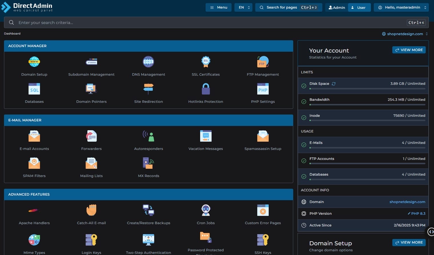The height and width of the screenshot is (255, 434).
Task: Refresh the Disk Space usage
Action: 333,84
